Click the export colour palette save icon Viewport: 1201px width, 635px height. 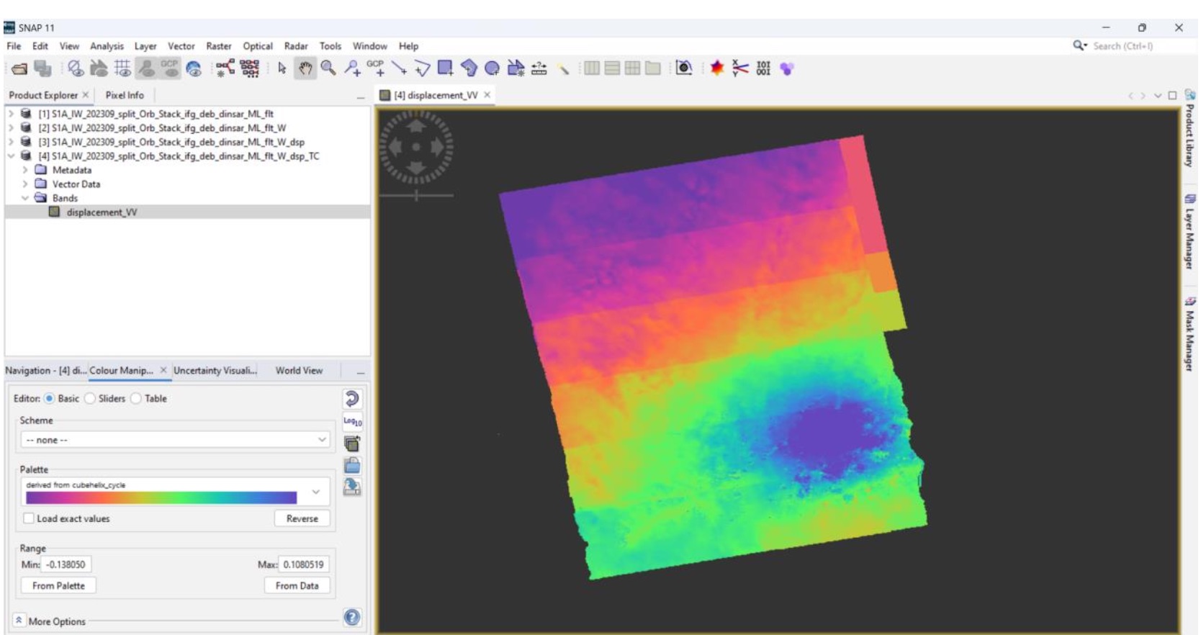(352, 487)
